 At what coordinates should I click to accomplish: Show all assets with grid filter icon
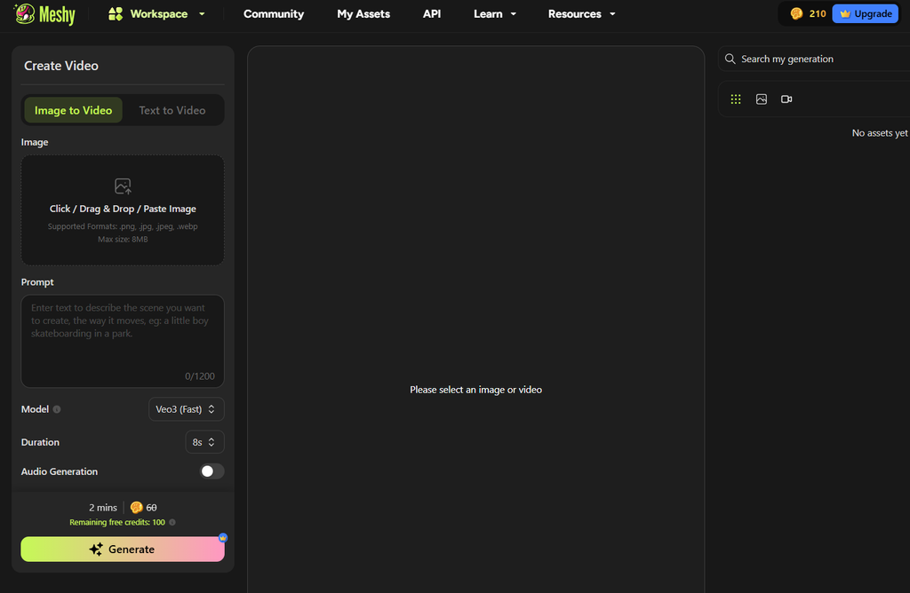click(736, 99)
